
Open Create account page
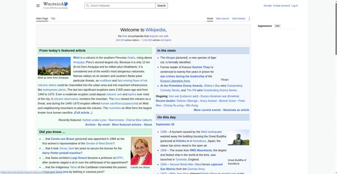click(x=281, y=5)
